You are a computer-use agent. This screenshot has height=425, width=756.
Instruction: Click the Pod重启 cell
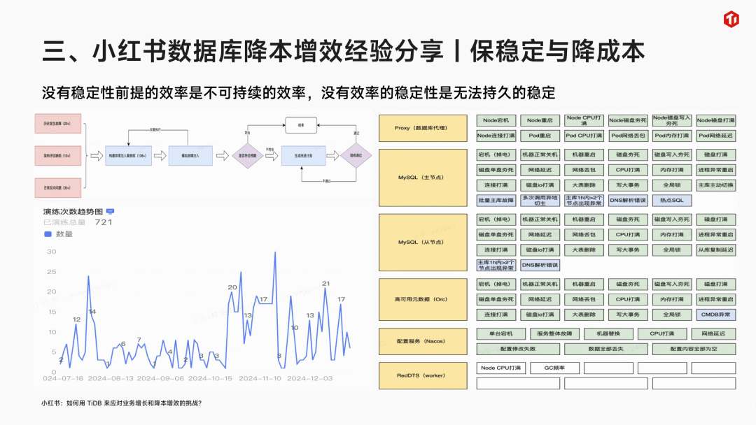[540, 136]
